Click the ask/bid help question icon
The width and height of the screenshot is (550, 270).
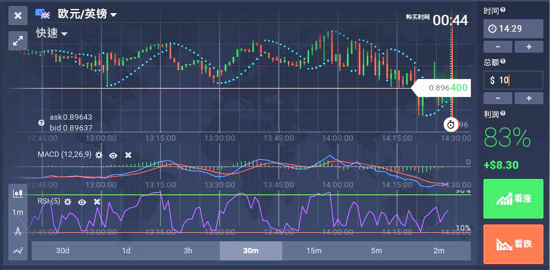click(x=41, y=123)
